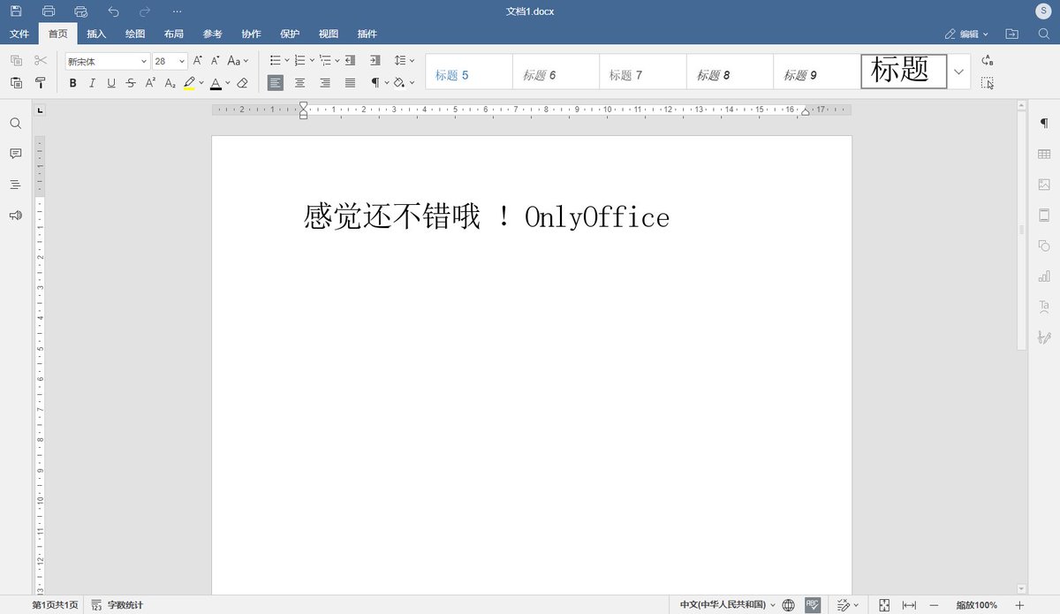Image resolution: width=1060 pixels, height=614 pixels.
Task: Click the Save icon in title bar
Action: [16, 11]
